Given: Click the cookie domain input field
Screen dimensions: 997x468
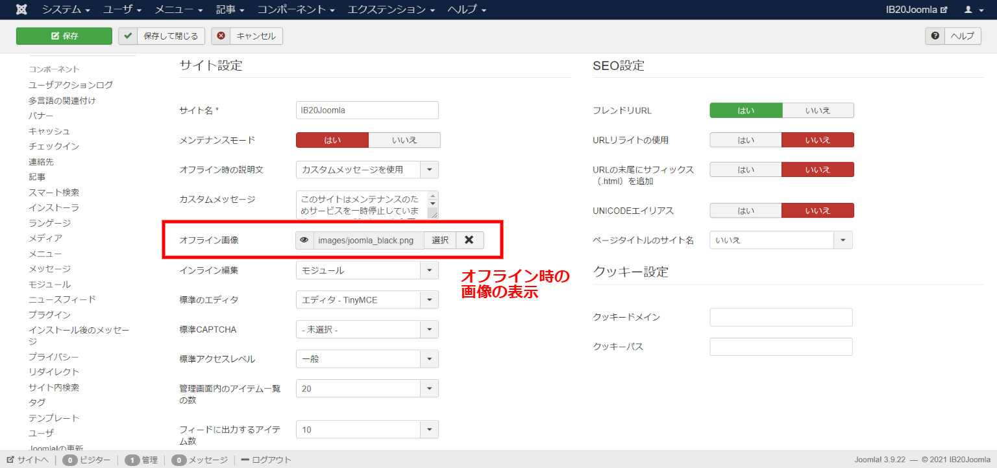Looking at the screenshot, I should [780, 317].
